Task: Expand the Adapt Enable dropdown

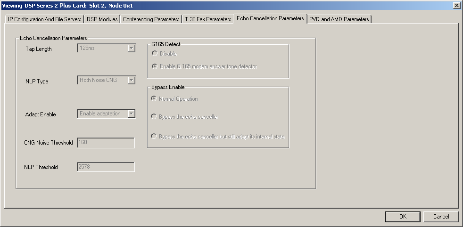Action: 132,113
